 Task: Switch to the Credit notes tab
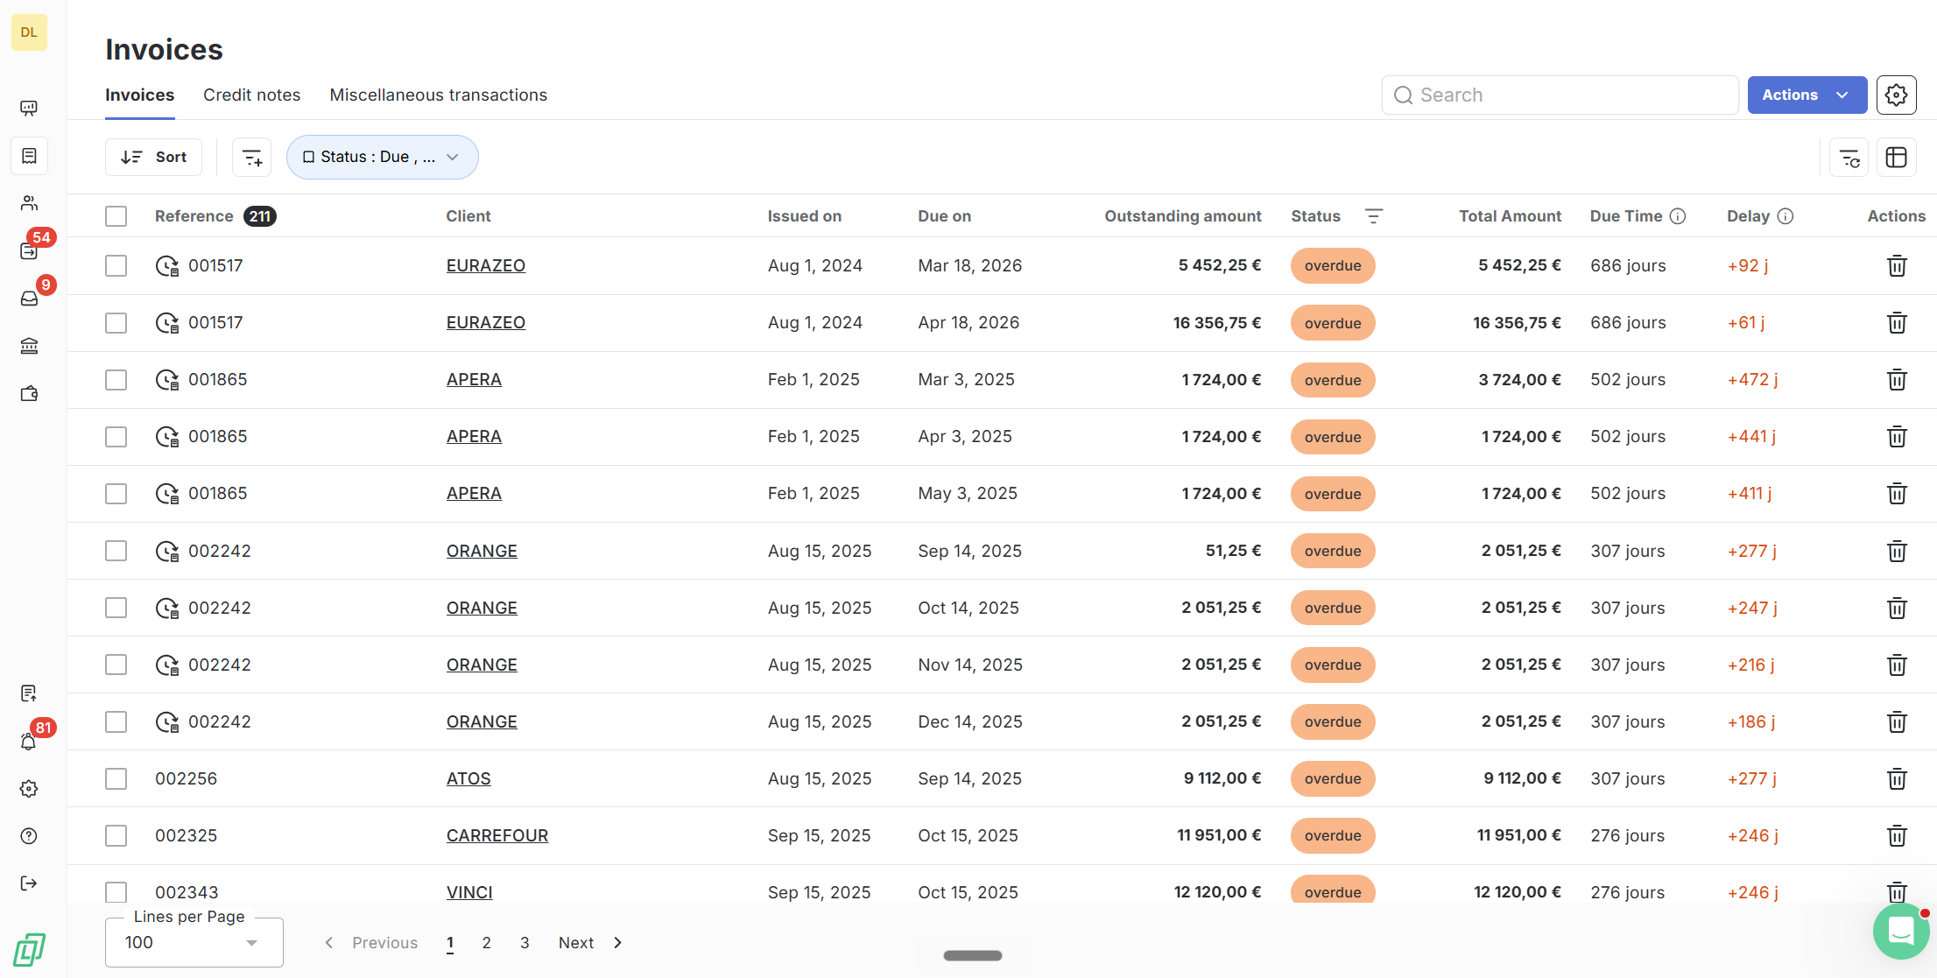(251, 95)
